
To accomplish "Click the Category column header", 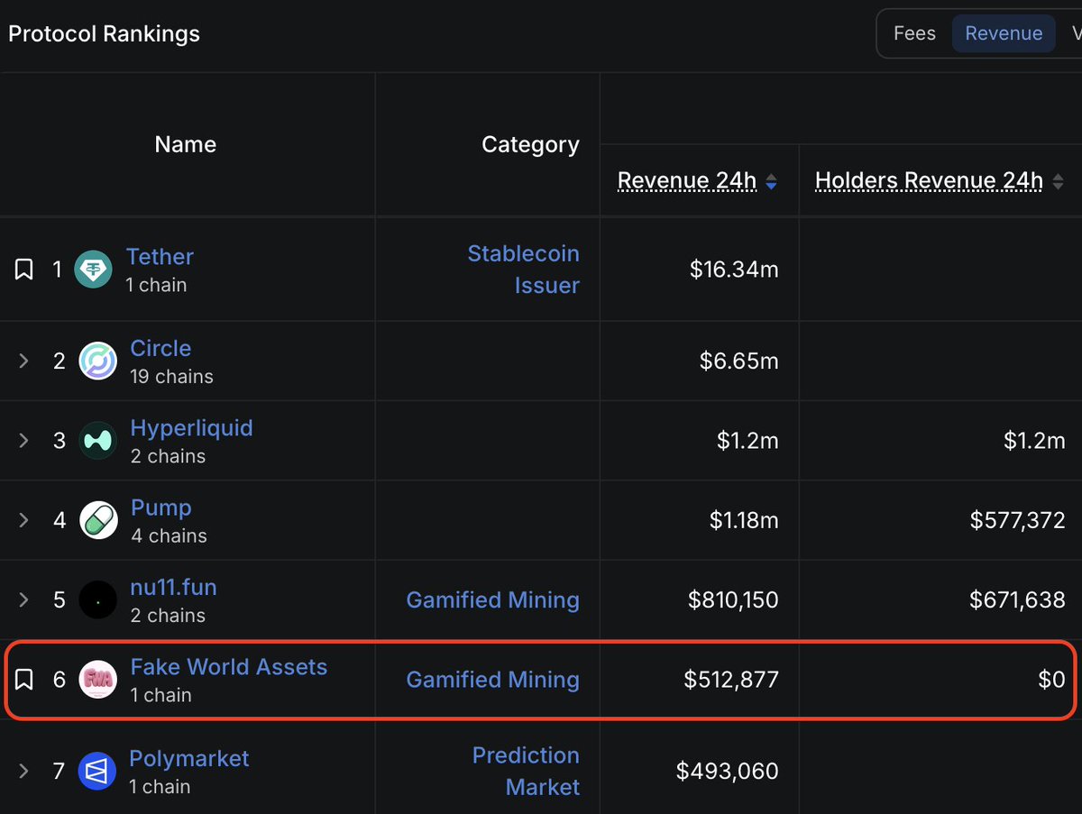I will (x=530, y=144).
